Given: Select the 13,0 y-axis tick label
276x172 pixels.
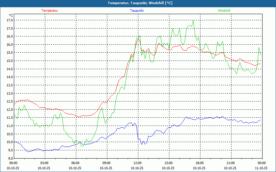Looking at the screenshot, I should point(9,93).
